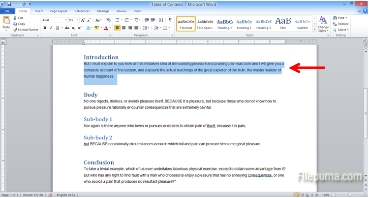Viewport: 369px width, 198px height.
Task: Apply the Title style from gallery
Action: [283, 23]
